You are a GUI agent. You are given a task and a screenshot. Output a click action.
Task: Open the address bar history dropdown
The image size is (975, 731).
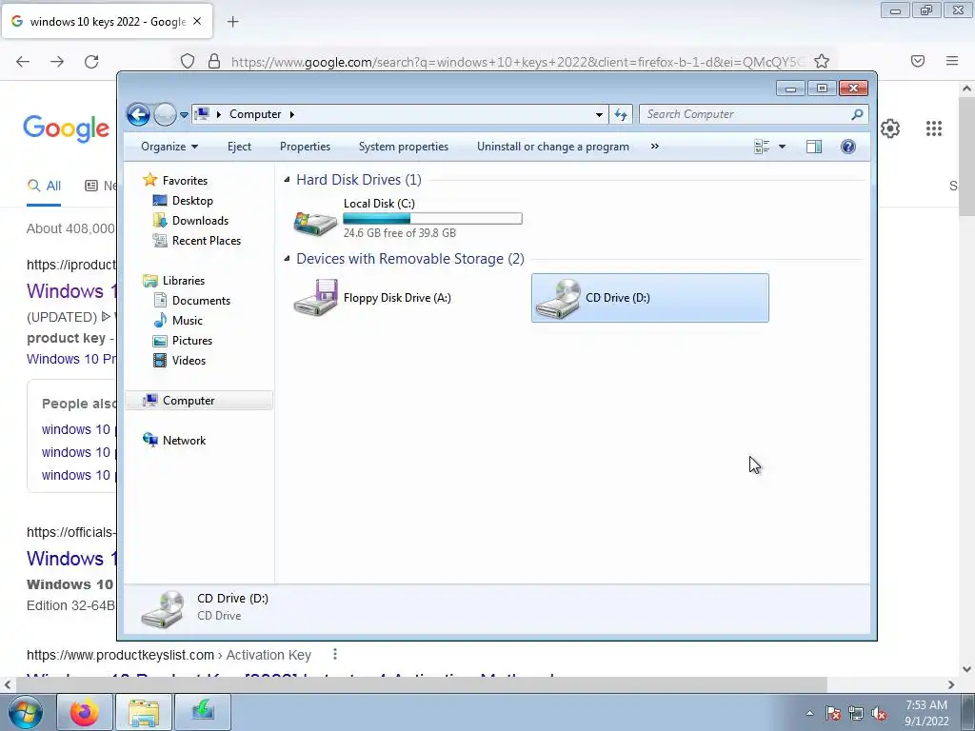tap(599, 114)
